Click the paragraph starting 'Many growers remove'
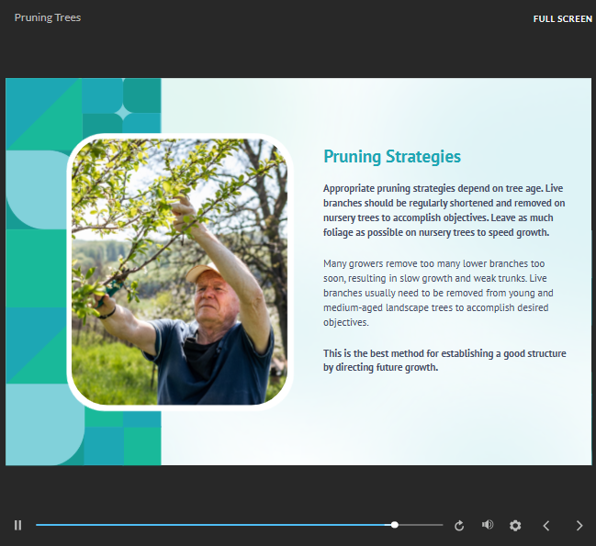This screenshot has width=596, height=546. [438, 293]
